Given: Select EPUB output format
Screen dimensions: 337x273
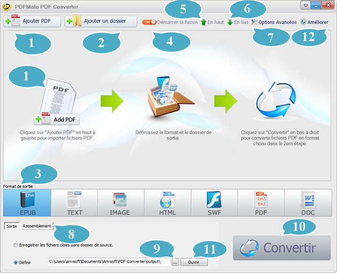Looking at the screenshot, I should [27, 202].
